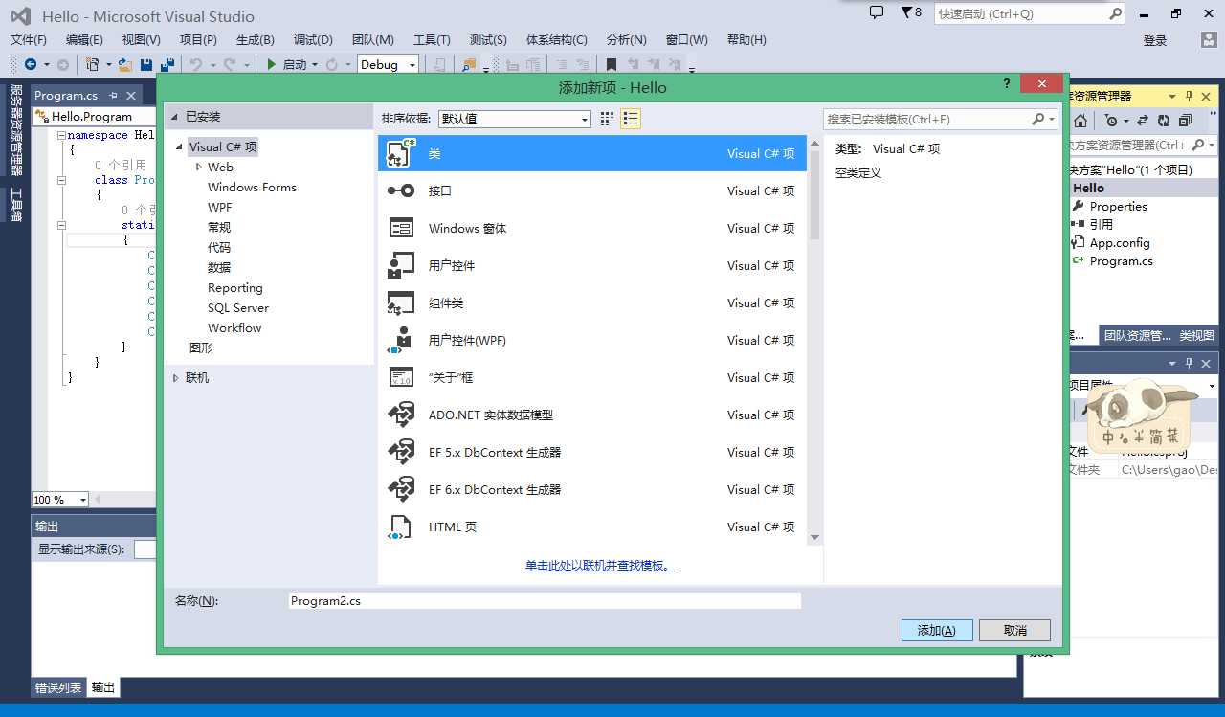Open the 100 % zoom dropdown
This screenshot has height=717, width=1225.
click(83, 500)
